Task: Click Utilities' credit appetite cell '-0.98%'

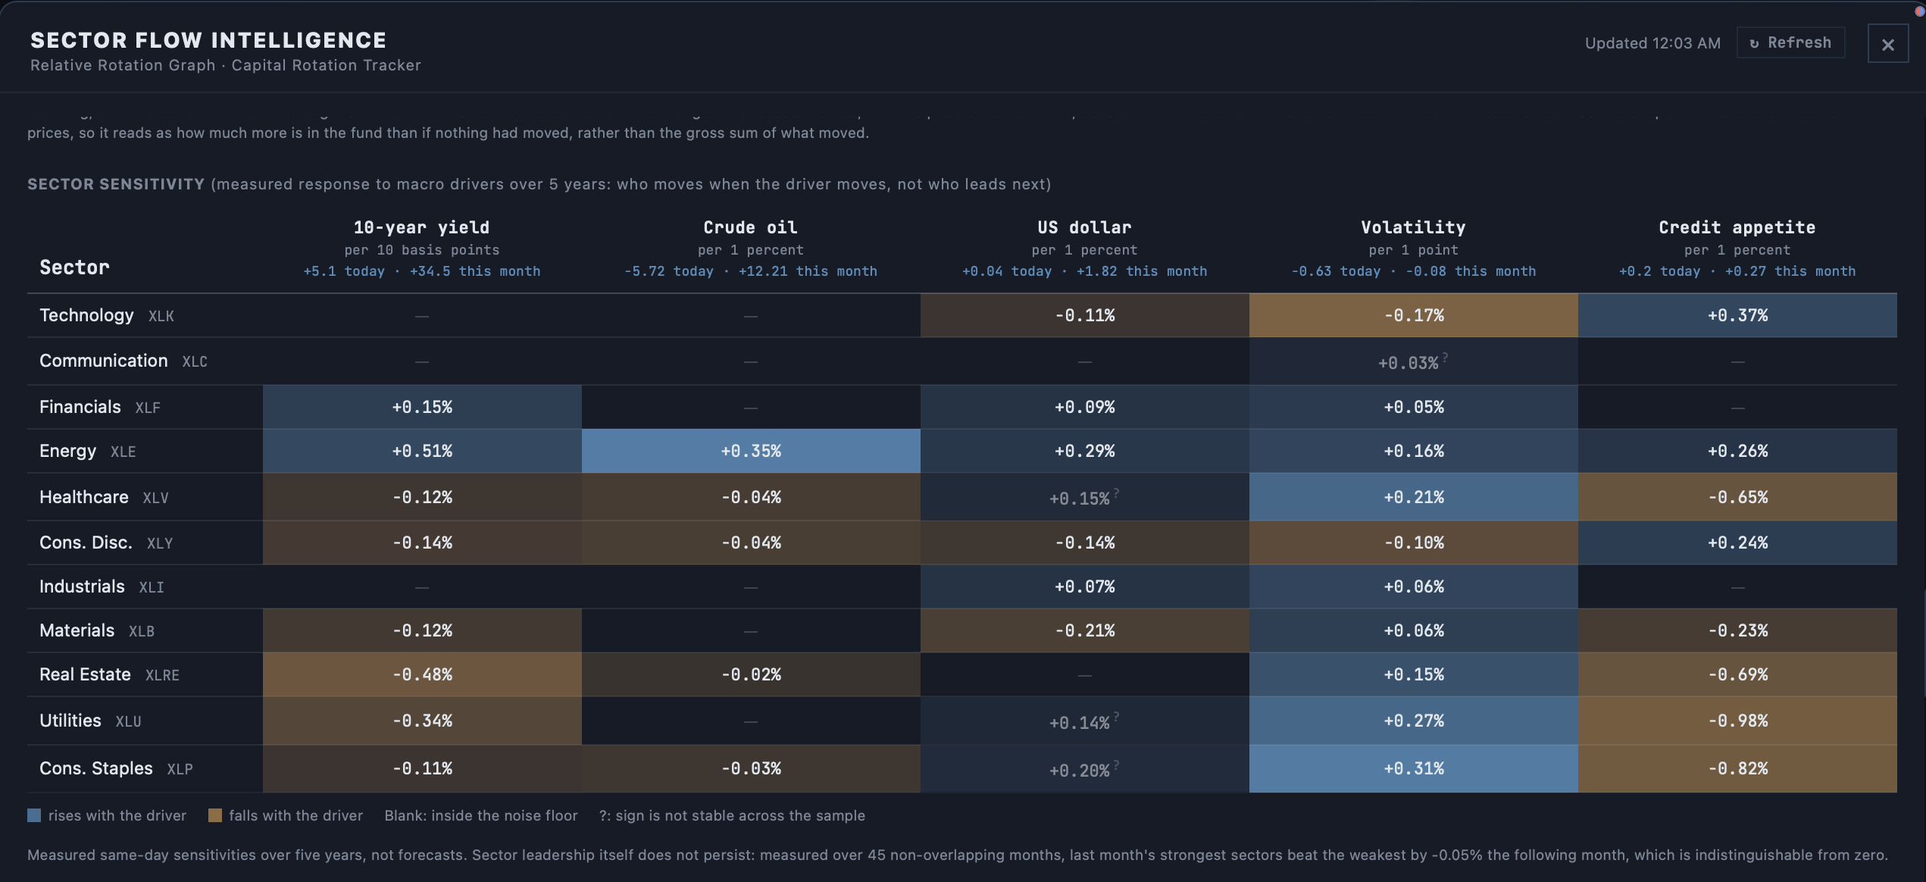Action: click(1737, 721)
